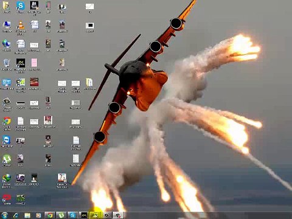The width and height of the screenshot is (292, 219).
Task: Select the white-bordered photo thumbnail next to Chrome row
Action: click(48, 120)
